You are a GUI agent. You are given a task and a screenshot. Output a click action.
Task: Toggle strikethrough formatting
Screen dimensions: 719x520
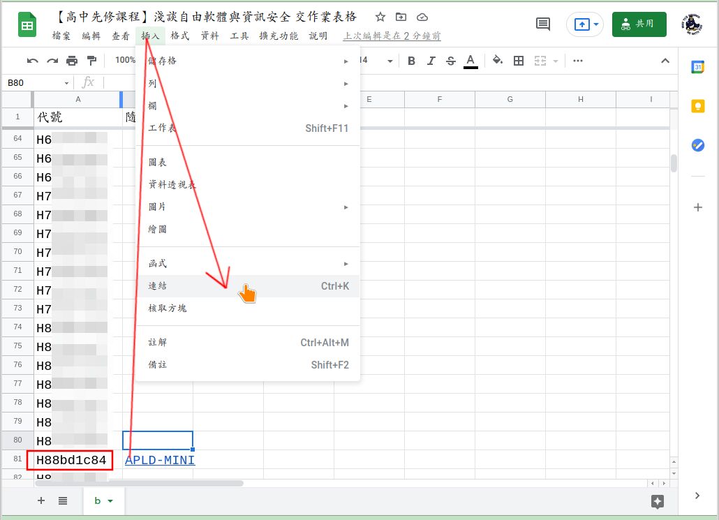(x=450, y=61)
